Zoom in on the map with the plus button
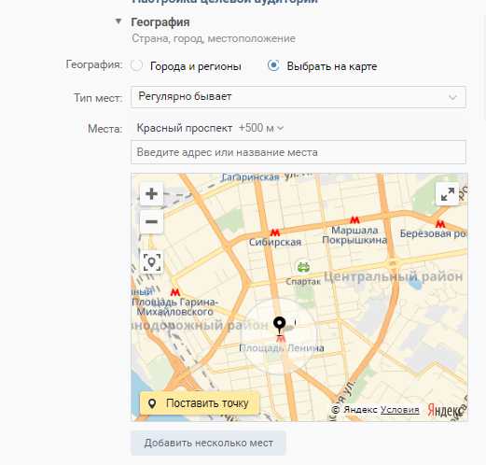The height and width of the screenshot is (465, 486). click(x=151, y=194)
